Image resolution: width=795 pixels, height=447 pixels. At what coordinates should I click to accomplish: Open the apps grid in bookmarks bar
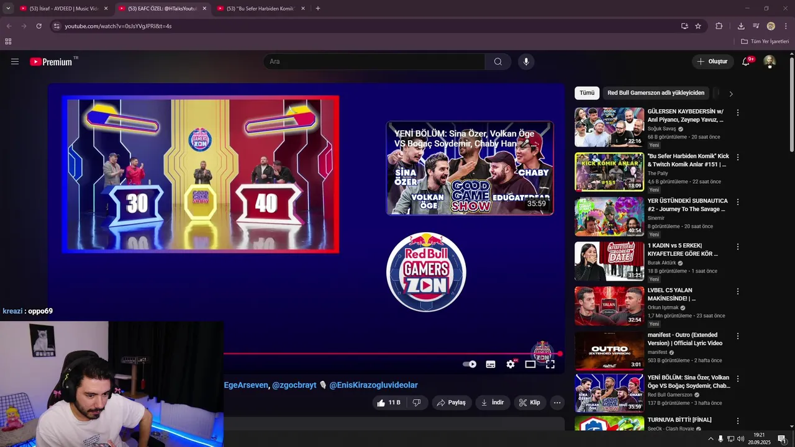coord(8,42)
